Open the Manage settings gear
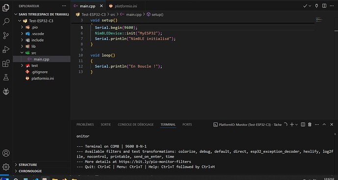This screenshot has height=180, width=338. point(6,167)
